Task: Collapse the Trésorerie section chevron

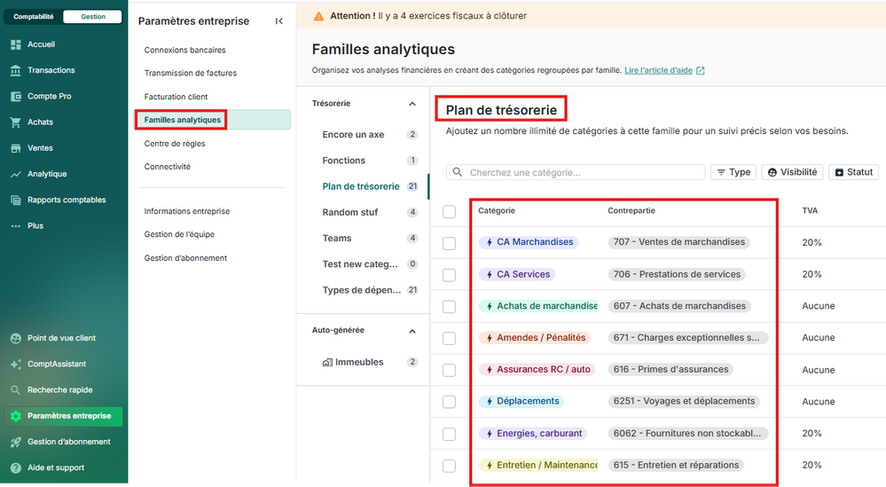Action: point(412,104)
